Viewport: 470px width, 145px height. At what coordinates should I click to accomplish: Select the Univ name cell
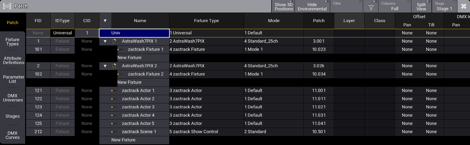tap(134, 33)
